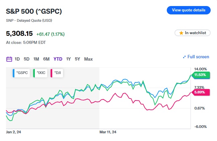The image size is (217, 141).
Task: Click the View quote details button
Action: click(x=188, y=10)
